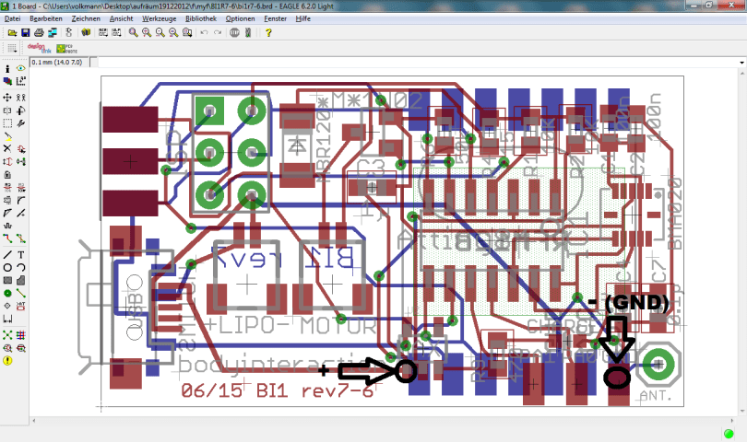The height and width of the screenshot is (442, 747).
Task: Activate the Show (eye) tool
Action: click(x=20, y=69)
